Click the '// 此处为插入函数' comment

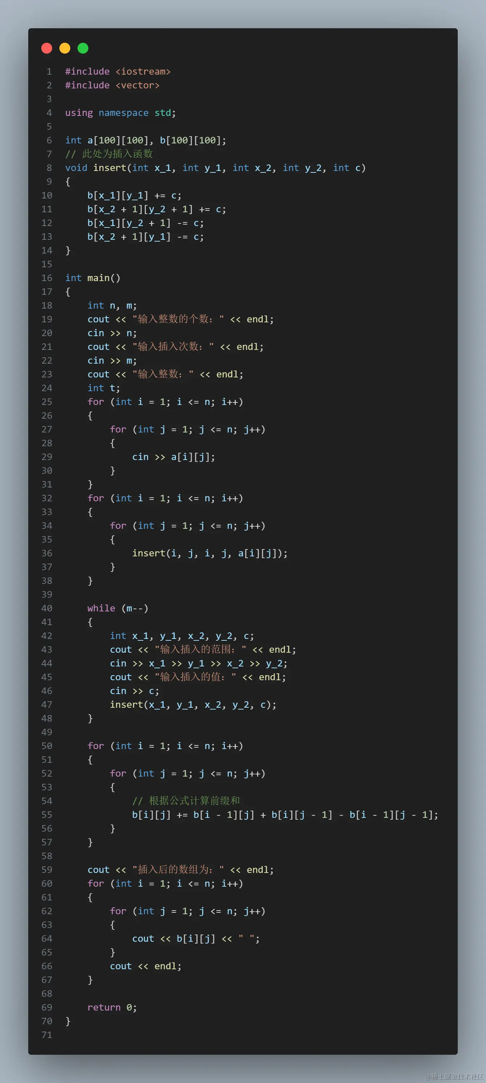[109, 154]
